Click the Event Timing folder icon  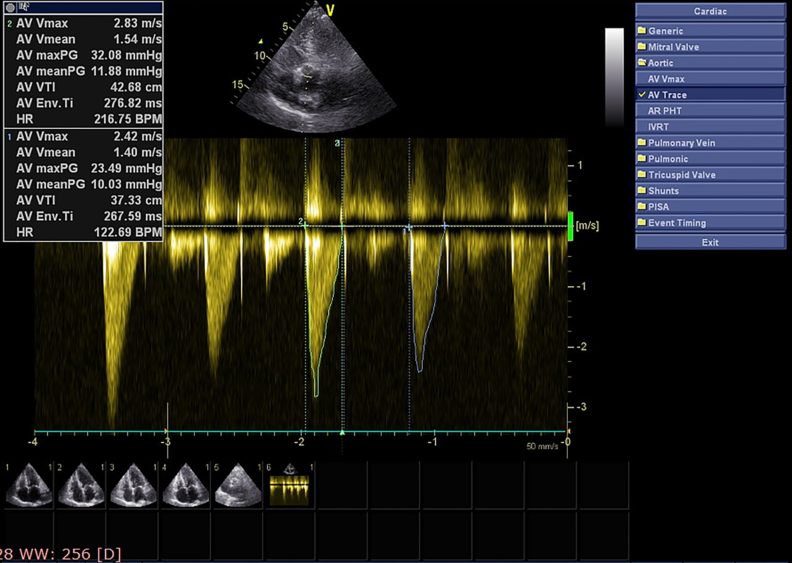pyautogui.click(x=642, y=222)
